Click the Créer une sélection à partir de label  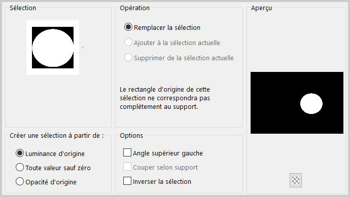(x=57, y=136)
